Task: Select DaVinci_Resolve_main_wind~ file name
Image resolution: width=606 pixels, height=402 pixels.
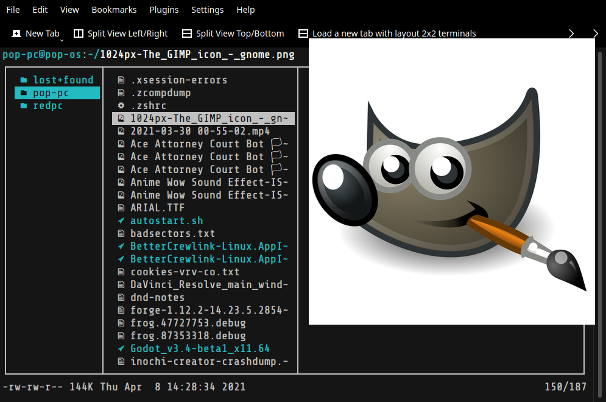Action: [x=209, y=285]
